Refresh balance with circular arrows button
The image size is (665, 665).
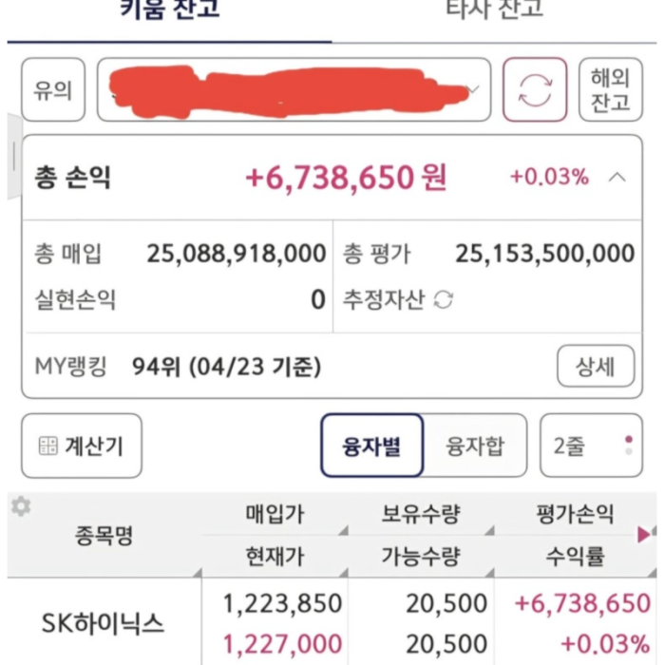point(534,89)
